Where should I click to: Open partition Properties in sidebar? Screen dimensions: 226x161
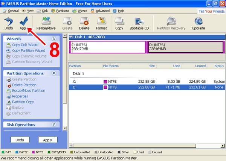click(17, 96)
